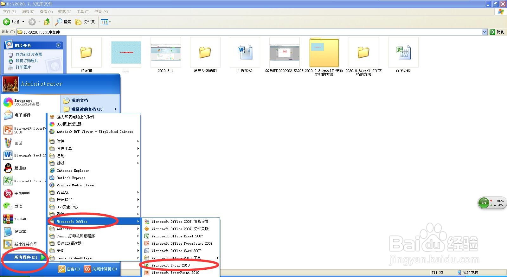Launch Microsoft PowerPoint 2010 from submenu
The image size is (507, 277).
[181, 273]
